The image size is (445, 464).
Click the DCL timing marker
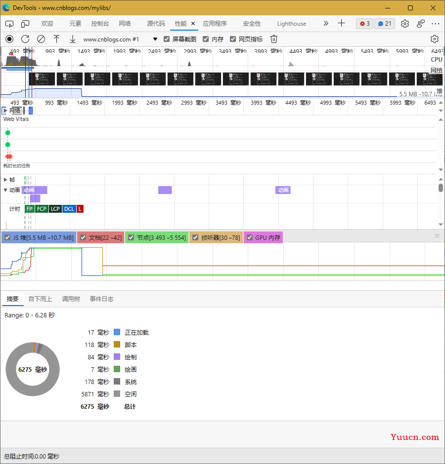[x=69, y=209]
